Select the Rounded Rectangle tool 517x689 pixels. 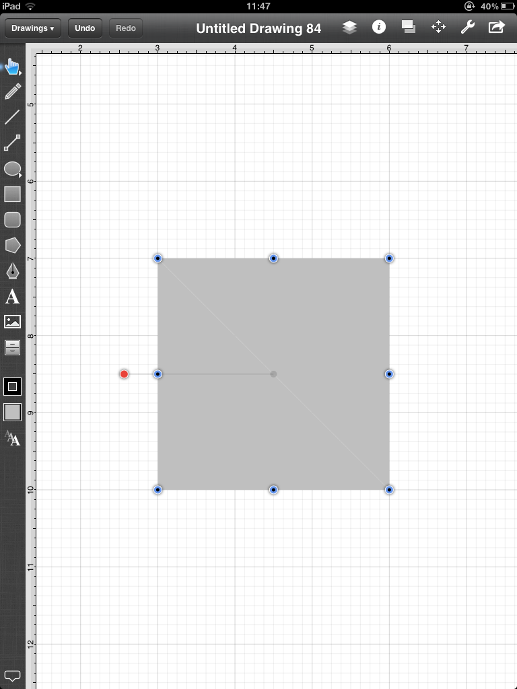12,219
